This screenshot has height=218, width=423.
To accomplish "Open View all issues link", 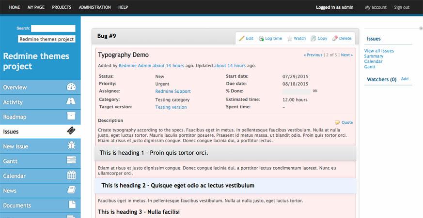I will click(x=379, y=51).
